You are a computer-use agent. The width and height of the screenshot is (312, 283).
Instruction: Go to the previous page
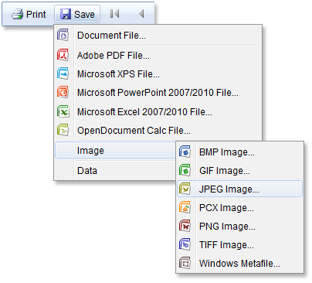tap(141, 14)
